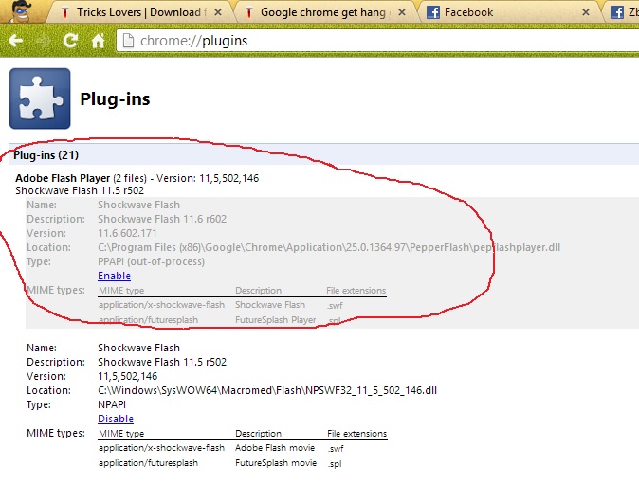This screenshot has width=639, height=483.
Task: Click the Adobe Flash Player heading text
Action: pos(63,178)
